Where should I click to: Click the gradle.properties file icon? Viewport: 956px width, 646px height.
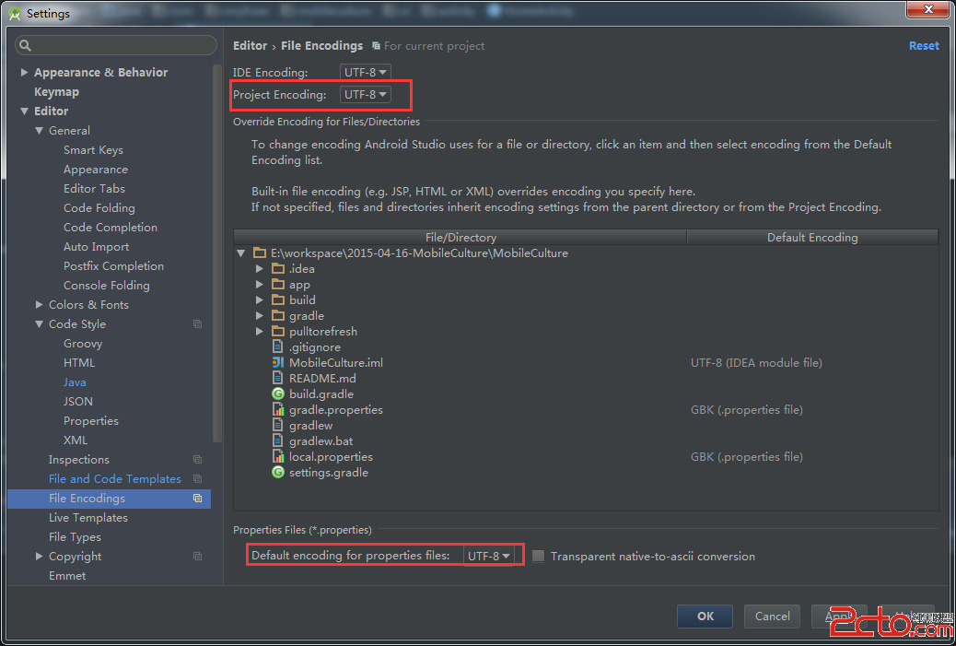click(277, 409)
